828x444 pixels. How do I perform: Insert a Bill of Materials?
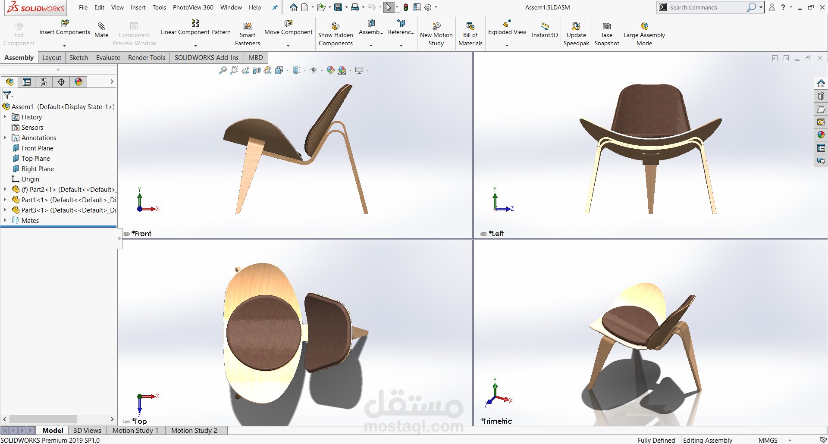point(470,34)
